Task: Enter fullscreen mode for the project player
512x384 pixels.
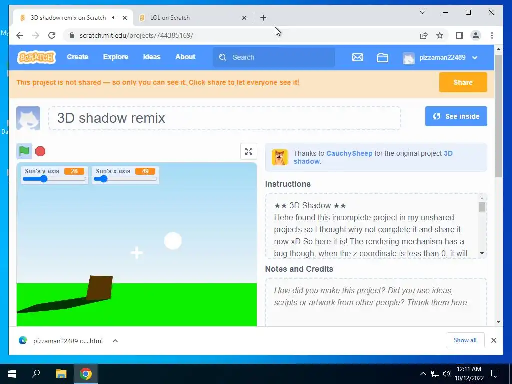Action: [x=249, y=151]
